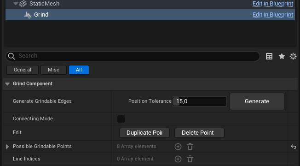Image resolution: width=300 pixels, height=166 pixels.
Task: Empty the Possible Grindable Points array
Action: tap(190, 147)
